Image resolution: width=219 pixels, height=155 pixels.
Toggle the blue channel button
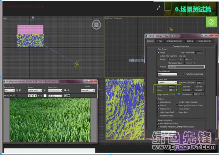[36, 96]
